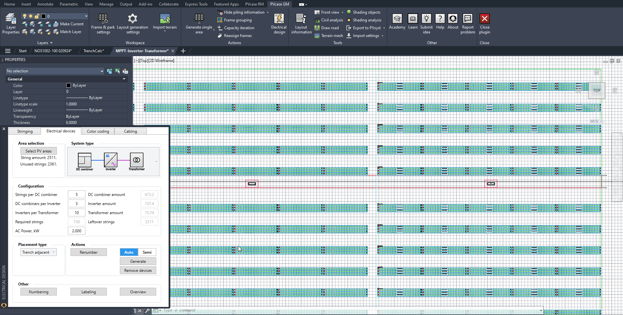This screenshot has width=623, height=315.
Task: Click the Electrical design icon
Action: (279, 19)
